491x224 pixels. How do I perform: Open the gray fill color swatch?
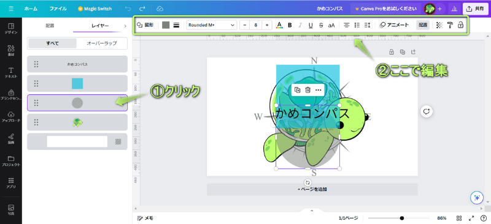(166, 25)
